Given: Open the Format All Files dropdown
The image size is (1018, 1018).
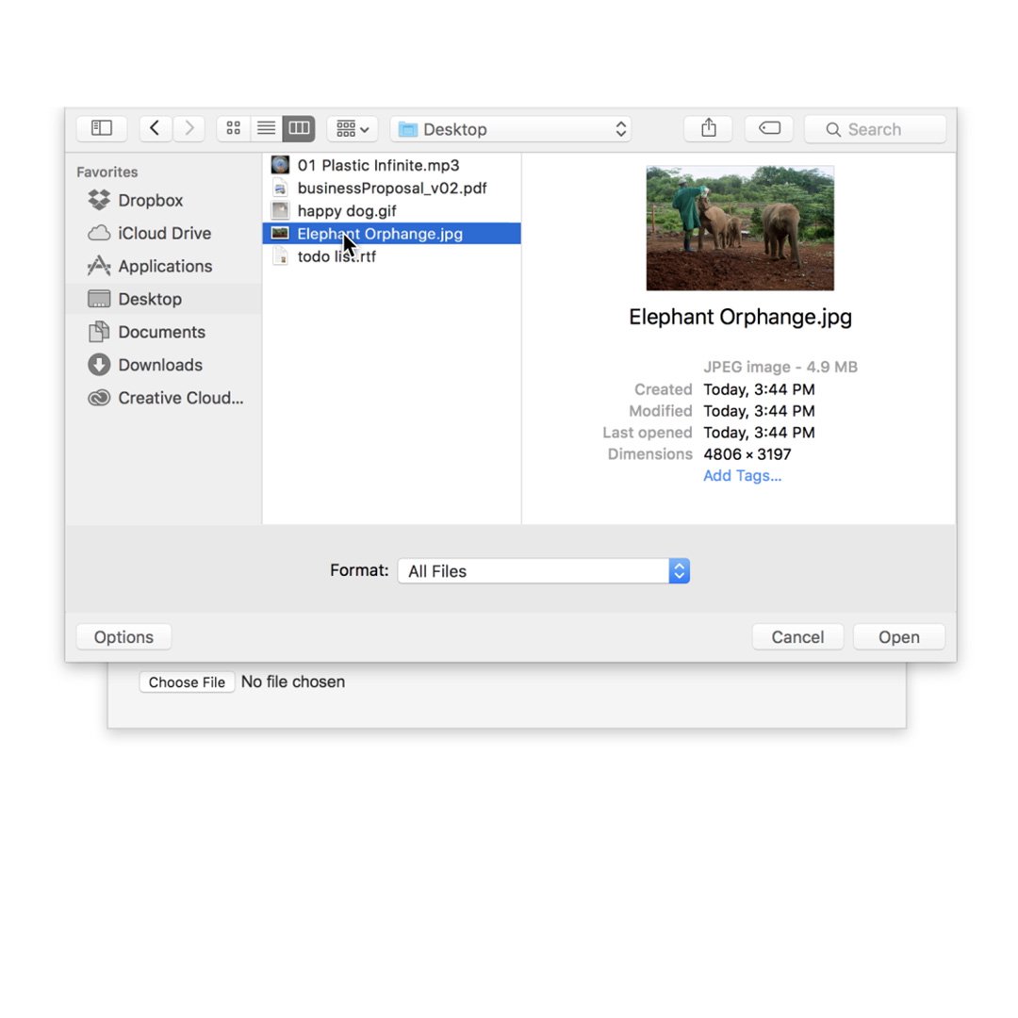Looking at the screenshot, I should point(544,570).
